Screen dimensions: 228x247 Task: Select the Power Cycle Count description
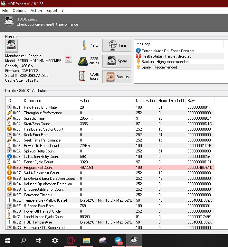[x=38, y=162]
